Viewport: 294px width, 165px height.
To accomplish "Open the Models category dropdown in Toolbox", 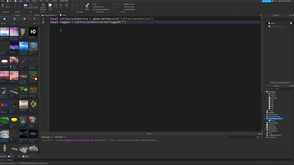I will click(x=5, y=23).
